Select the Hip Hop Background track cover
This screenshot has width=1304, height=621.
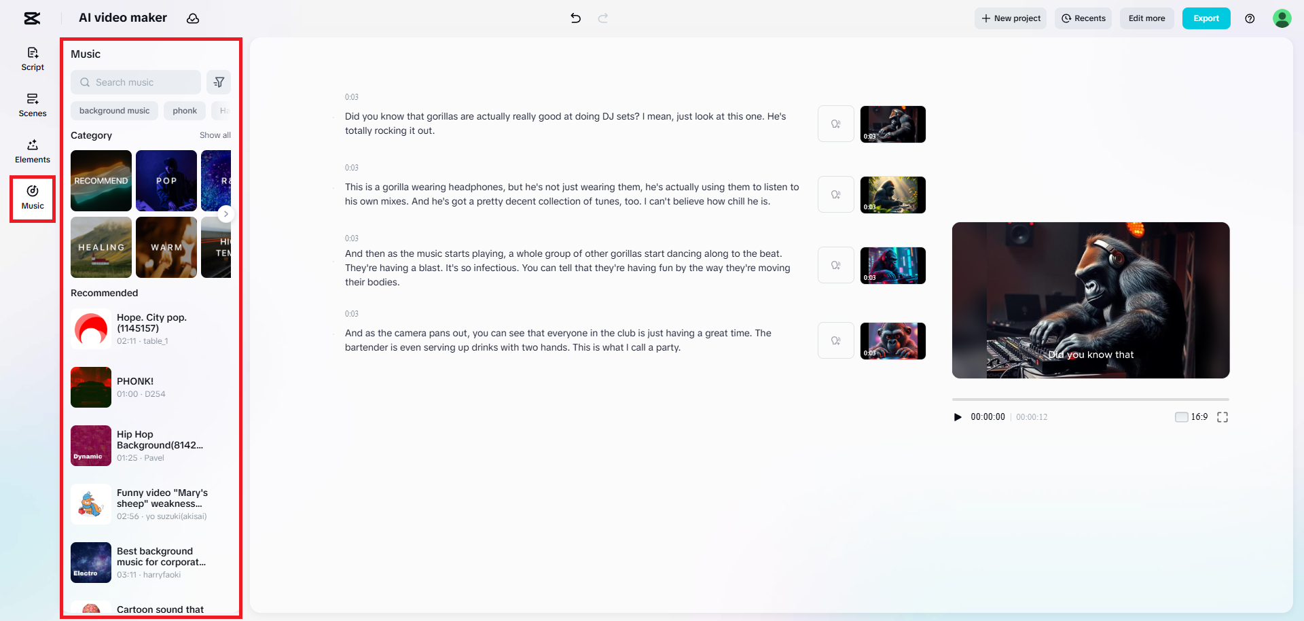(91, 446)
